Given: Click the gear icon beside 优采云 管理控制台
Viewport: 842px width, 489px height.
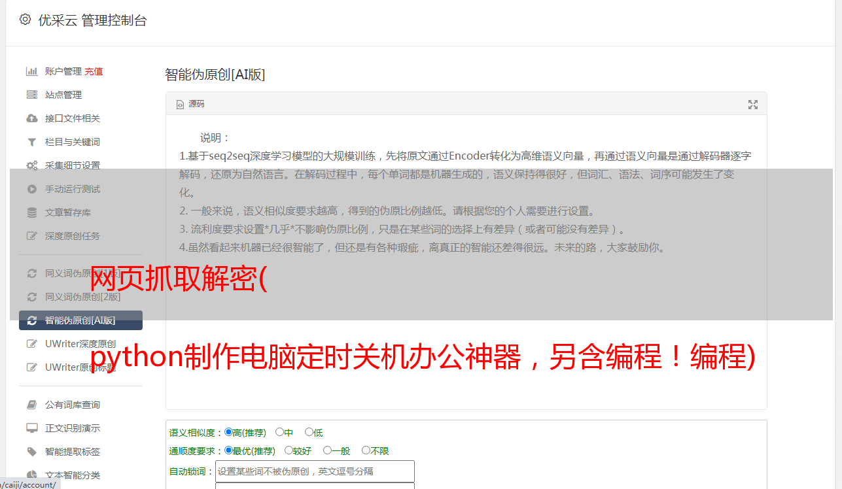Looking at the screenshot, I should (x=25, y=20).
